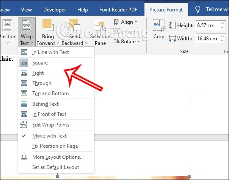Click the Top and Bottom wrap icon

24,93
